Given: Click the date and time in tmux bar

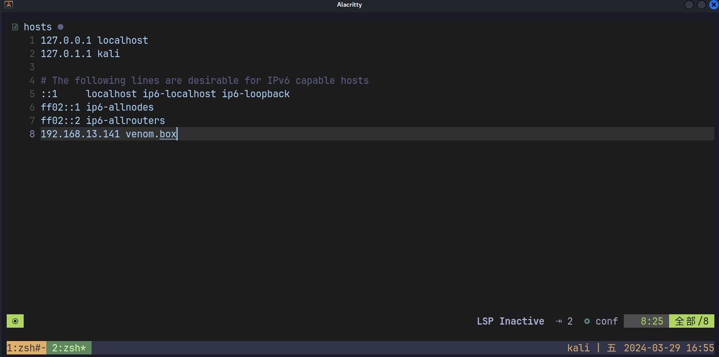Looking at the screenshot, I should pyautogui.click(x=669, y=348).
